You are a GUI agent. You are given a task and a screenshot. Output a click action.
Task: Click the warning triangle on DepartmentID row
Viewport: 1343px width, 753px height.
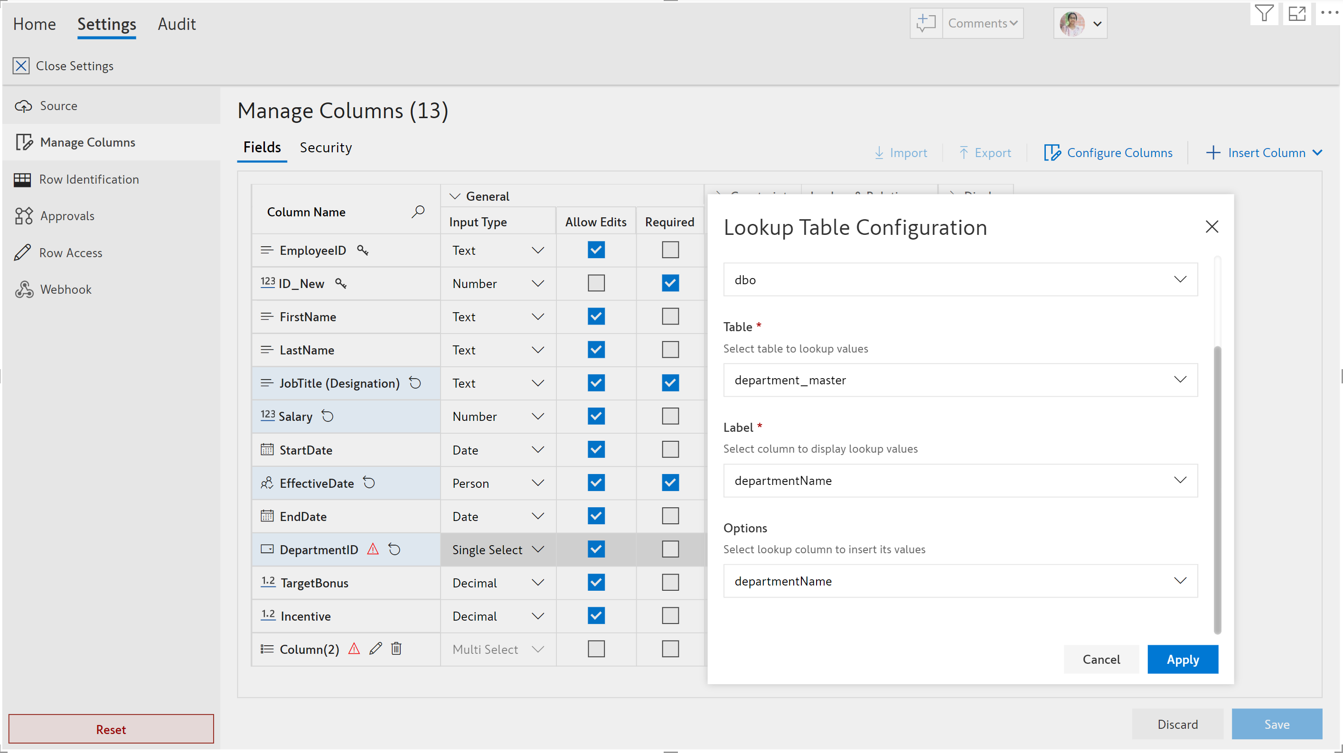pyautogui.click(x=373, y=549)
